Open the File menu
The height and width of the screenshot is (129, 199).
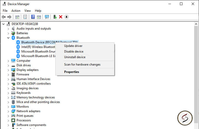5,11
